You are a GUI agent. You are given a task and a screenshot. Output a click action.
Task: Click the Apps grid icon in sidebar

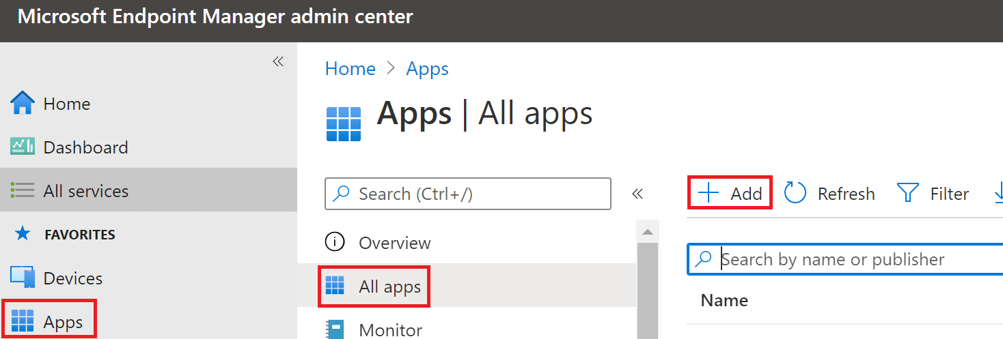[x=23, y=321]
